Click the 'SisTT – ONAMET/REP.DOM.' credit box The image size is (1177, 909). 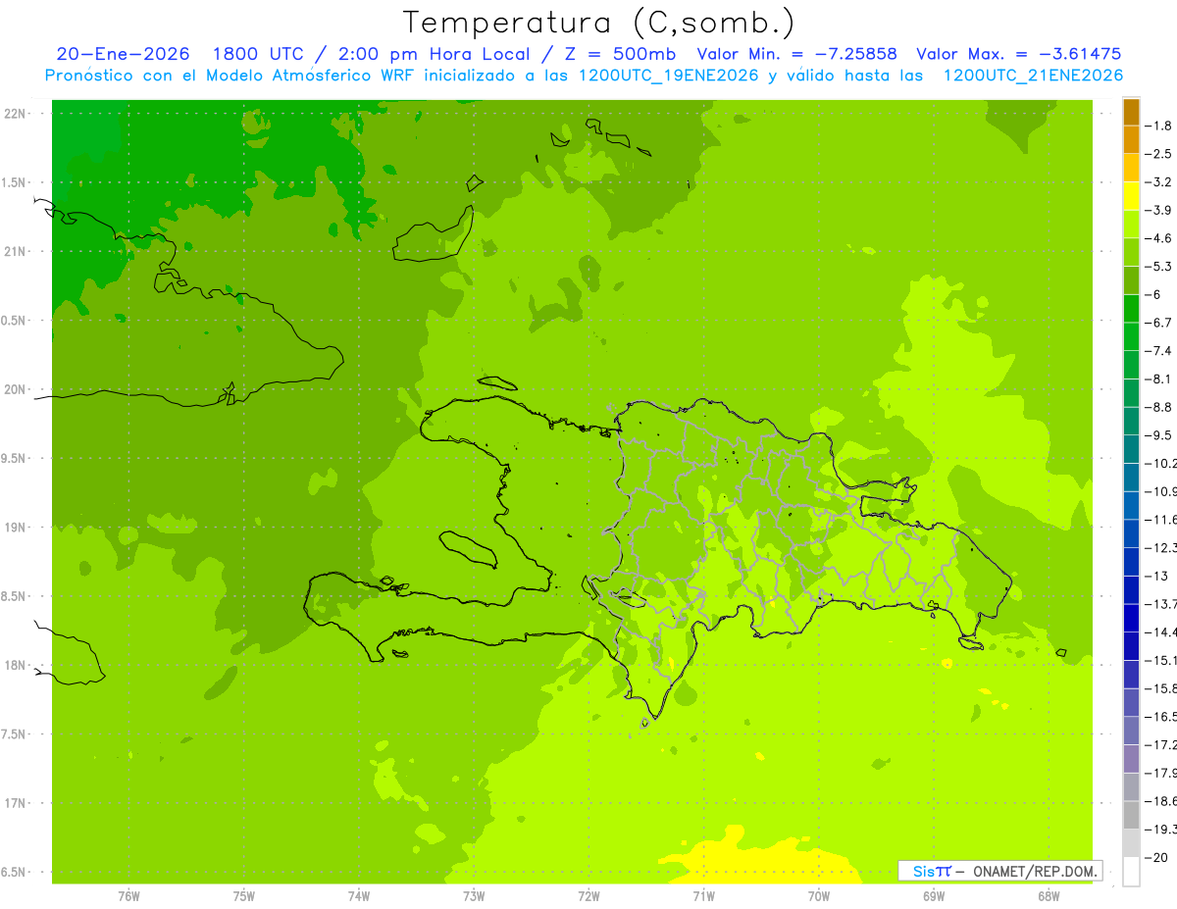999,871
